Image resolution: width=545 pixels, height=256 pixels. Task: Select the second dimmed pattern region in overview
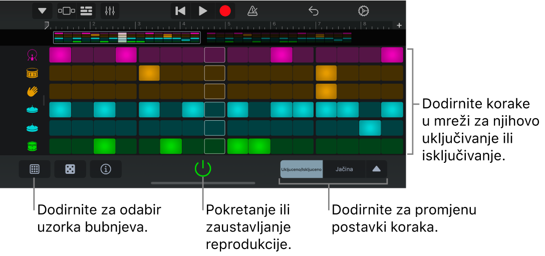point(279,37)
